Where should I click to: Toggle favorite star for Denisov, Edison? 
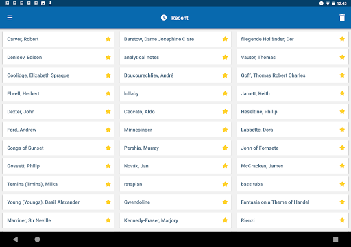coord(108,57)
